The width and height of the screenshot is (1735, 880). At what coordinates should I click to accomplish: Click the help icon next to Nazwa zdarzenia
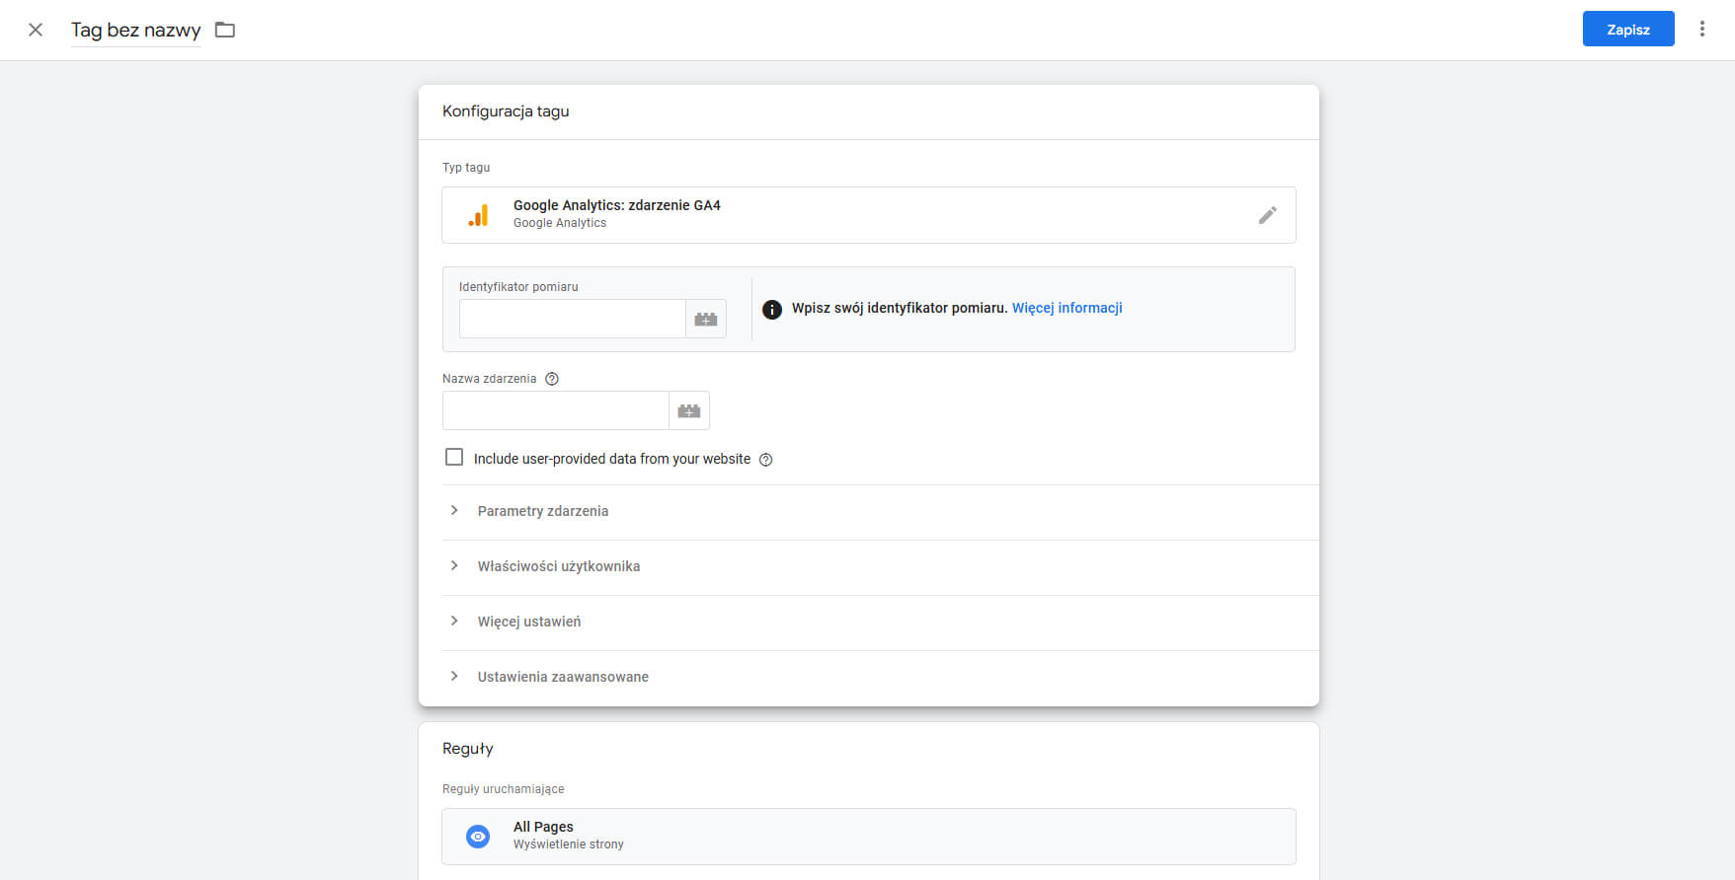552,379
